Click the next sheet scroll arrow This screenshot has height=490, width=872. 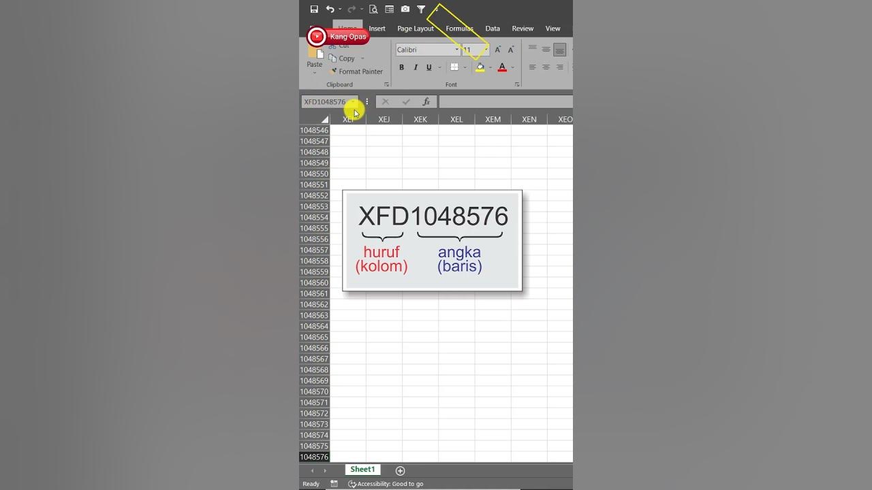click(x=325, y=470)
